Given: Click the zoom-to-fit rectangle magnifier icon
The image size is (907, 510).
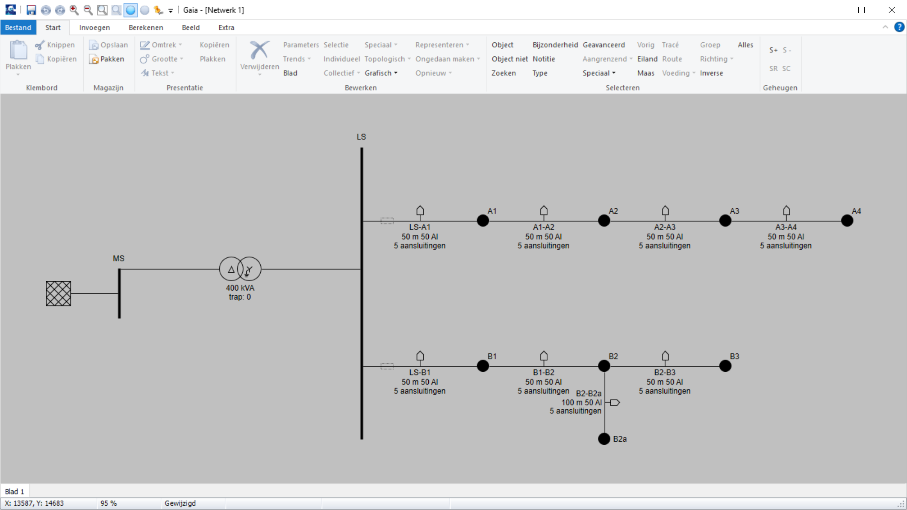Looking at the screenshot, I should [x=102, y=10].
